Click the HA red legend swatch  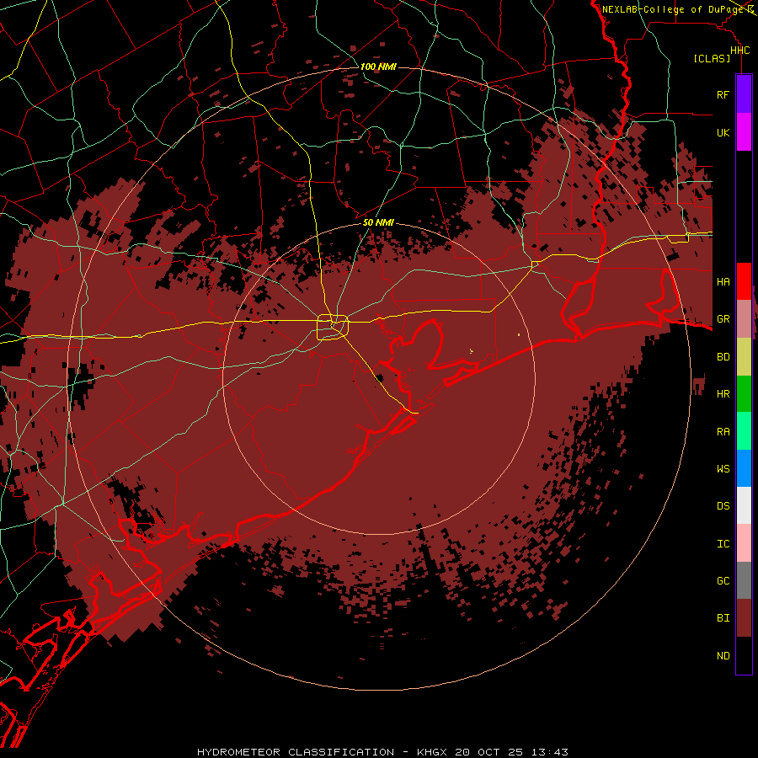click(744, 281)
